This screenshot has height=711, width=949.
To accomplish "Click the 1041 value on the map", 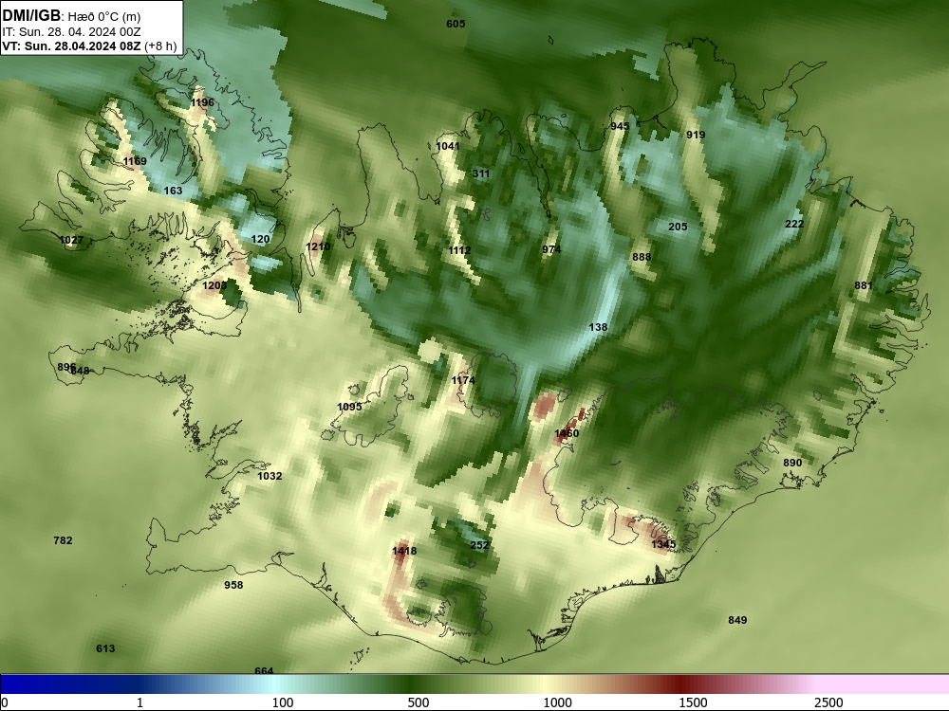I will pos(448,146).
